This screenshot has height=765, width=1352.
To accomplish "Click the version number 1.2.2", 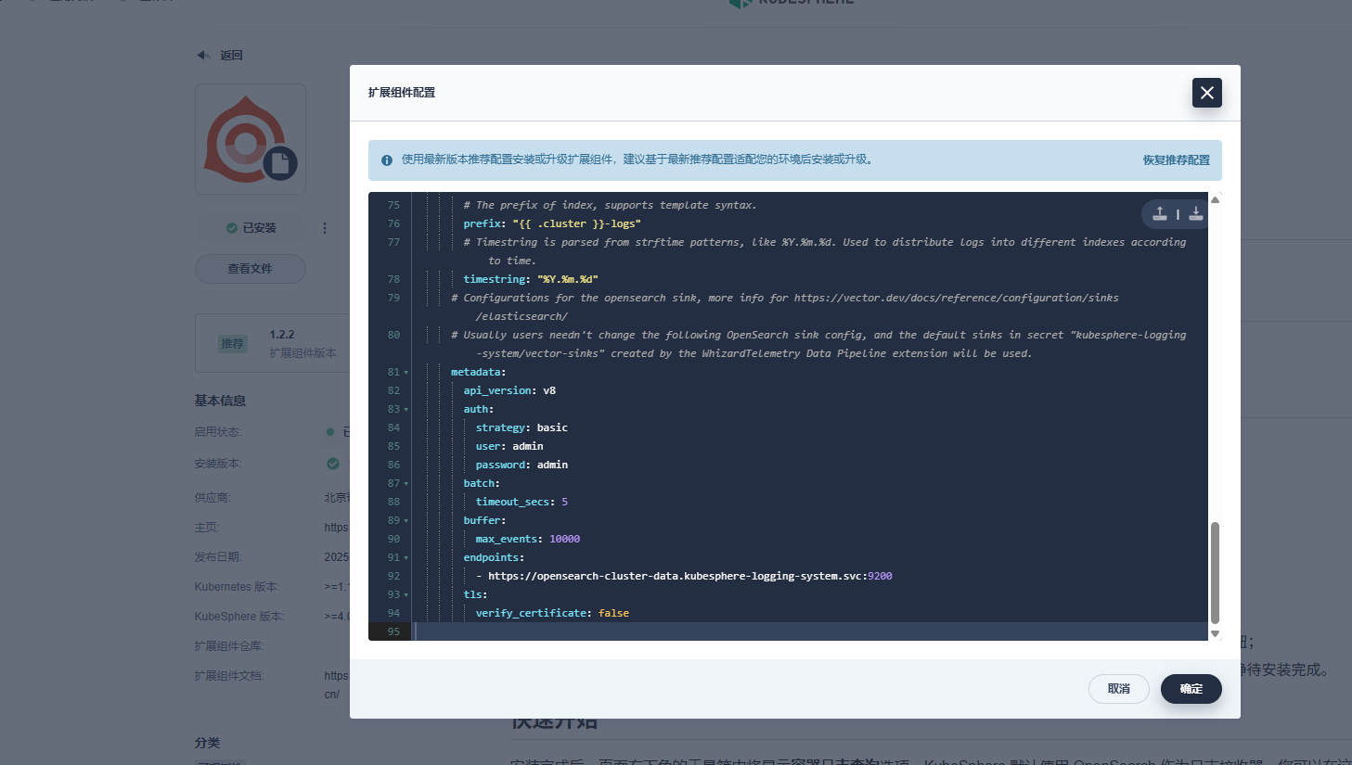I will 282,335.
